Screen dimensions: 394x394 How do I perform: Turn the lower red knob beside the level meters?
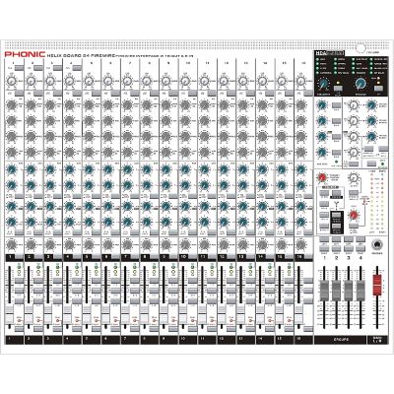tap(354, 215)
